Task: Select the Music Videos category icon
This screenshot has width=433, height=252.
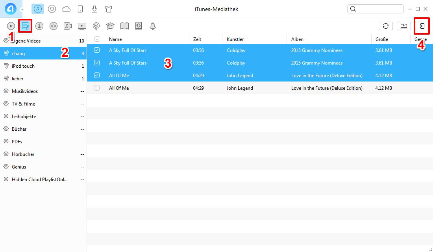Action: (x=68, y=26)
